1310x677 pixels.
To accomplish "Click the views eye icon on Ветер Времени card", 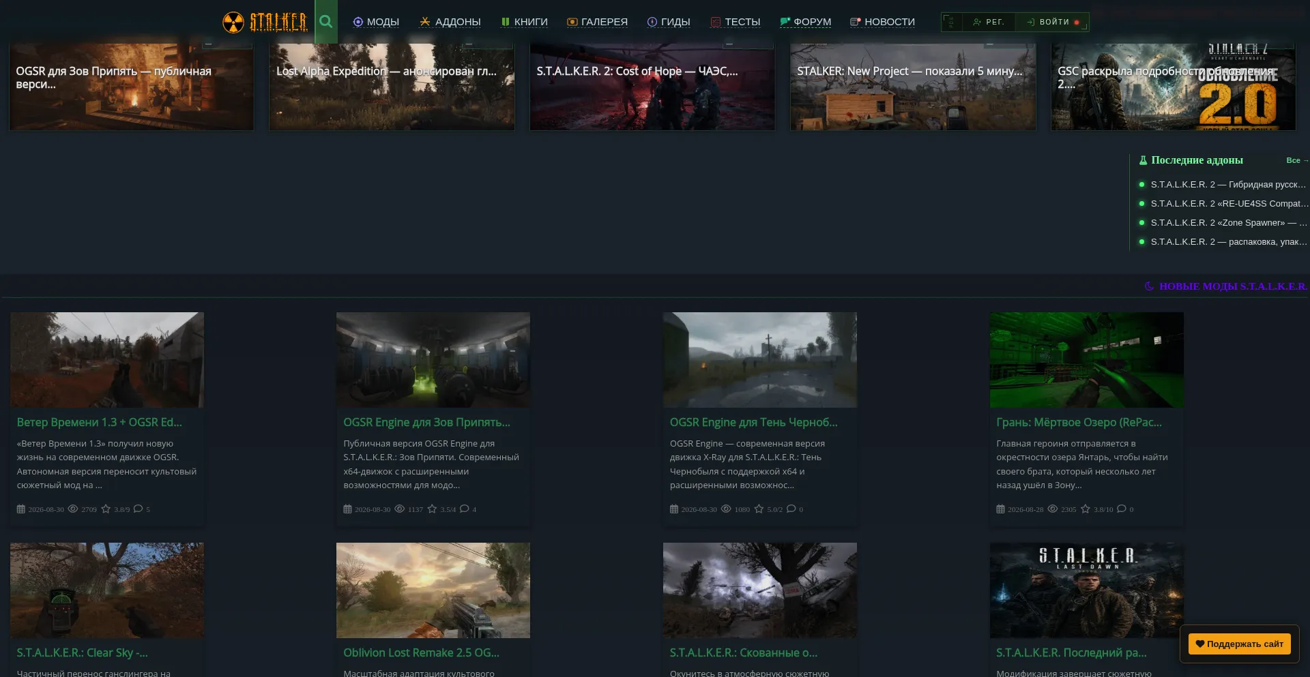I will [x=73, y=509].
